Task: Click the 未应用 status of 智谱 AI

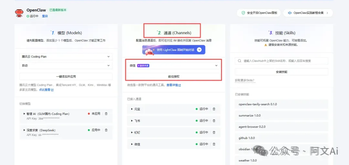Action: pyautogui.click(x=94, y=114)
